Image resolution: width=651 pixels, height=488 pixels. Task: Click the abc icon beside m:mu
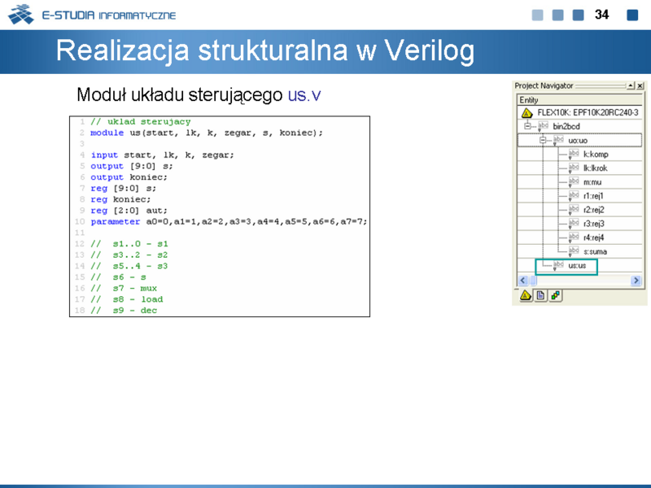pos(574,181)
